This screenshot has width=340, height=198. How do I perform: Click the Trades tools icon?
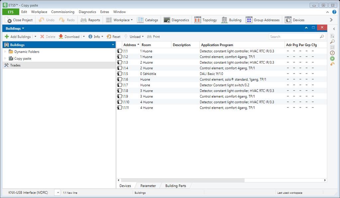pos(6,65)
